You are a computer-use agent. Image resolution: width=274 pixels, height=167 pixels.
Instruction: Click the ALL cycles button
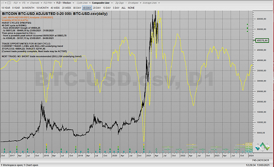pos(124,8)
